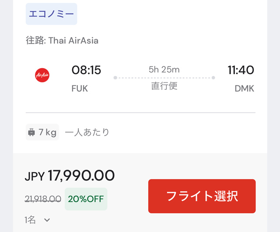Click the 直行便 direct flight label
Image resolution: width=280 pixels, height=232 pixels.
click(x=164, y=85)
